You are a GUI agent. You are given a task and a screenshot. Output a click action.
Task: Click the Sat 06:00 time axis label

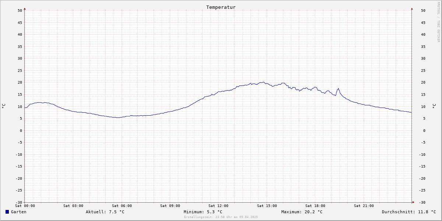(x=122, y=206)
